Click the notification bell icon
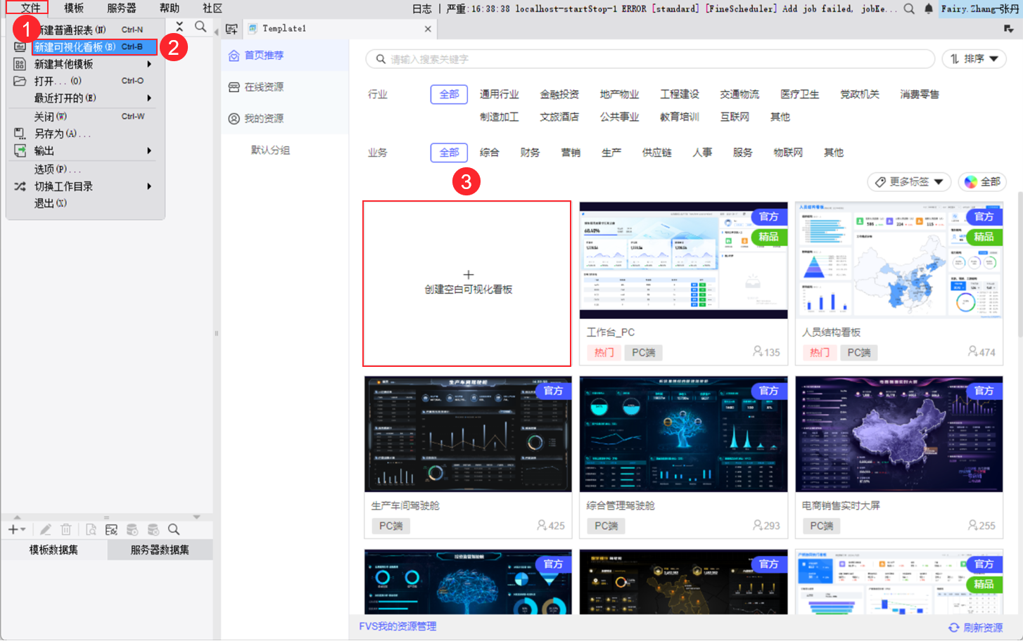Screen dimensions: 1023x641 tap(929, 8)
